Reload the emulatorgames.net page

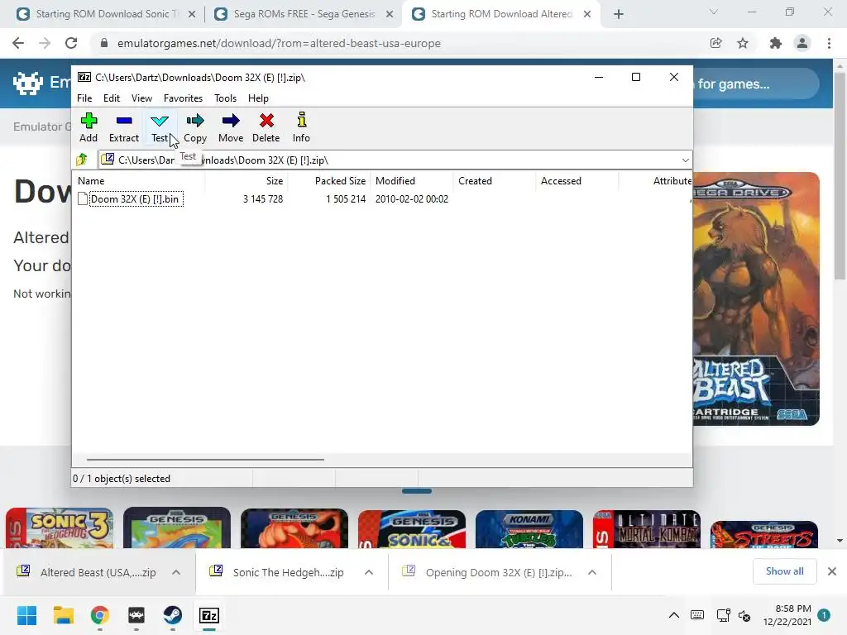[71, 43]
